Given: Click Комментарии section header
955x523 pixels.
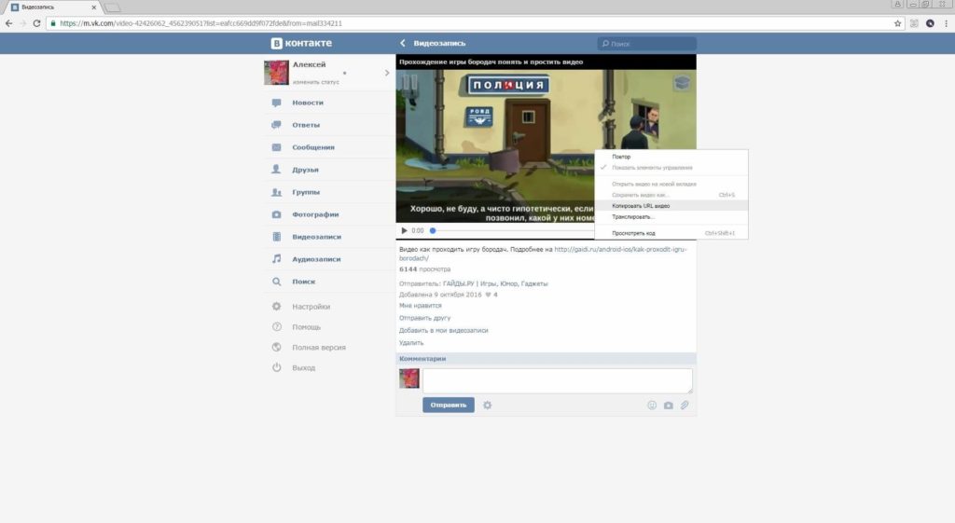Looking at the screenshot, I should coord(546,359).
